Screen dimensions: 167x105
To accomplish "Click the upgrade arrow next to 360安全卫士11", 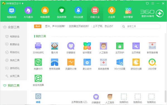I will (23, 3).
